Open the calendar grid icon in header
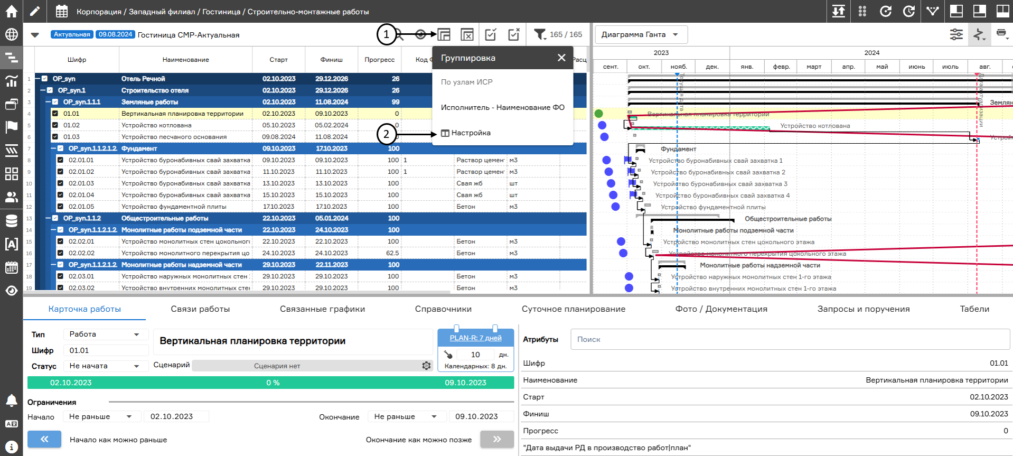 [62, 11]
